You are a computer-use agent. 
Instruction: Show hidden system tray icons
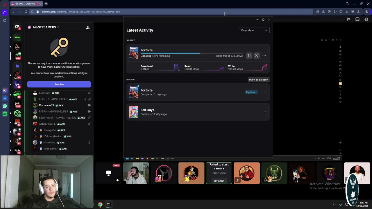pyautogui.click(x=334, y=204)
